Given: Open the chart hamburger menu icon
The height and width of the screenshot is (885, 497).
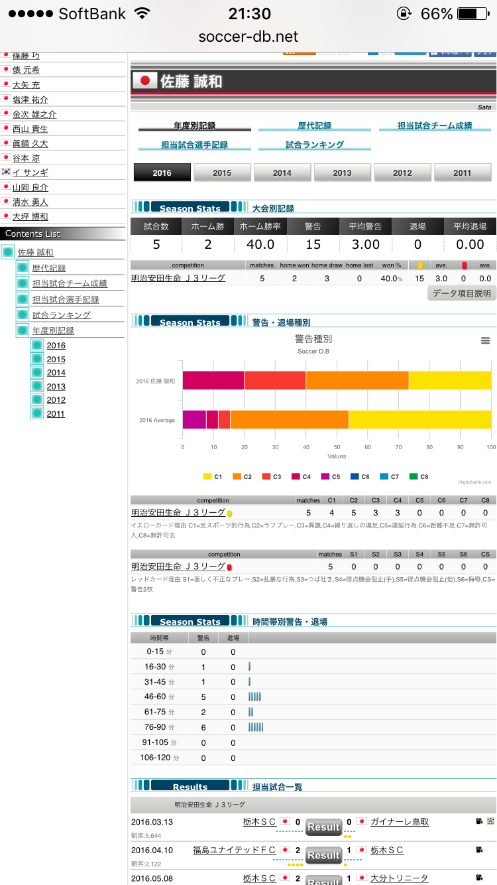Looking at the screenshot, I should pos(486,340).
